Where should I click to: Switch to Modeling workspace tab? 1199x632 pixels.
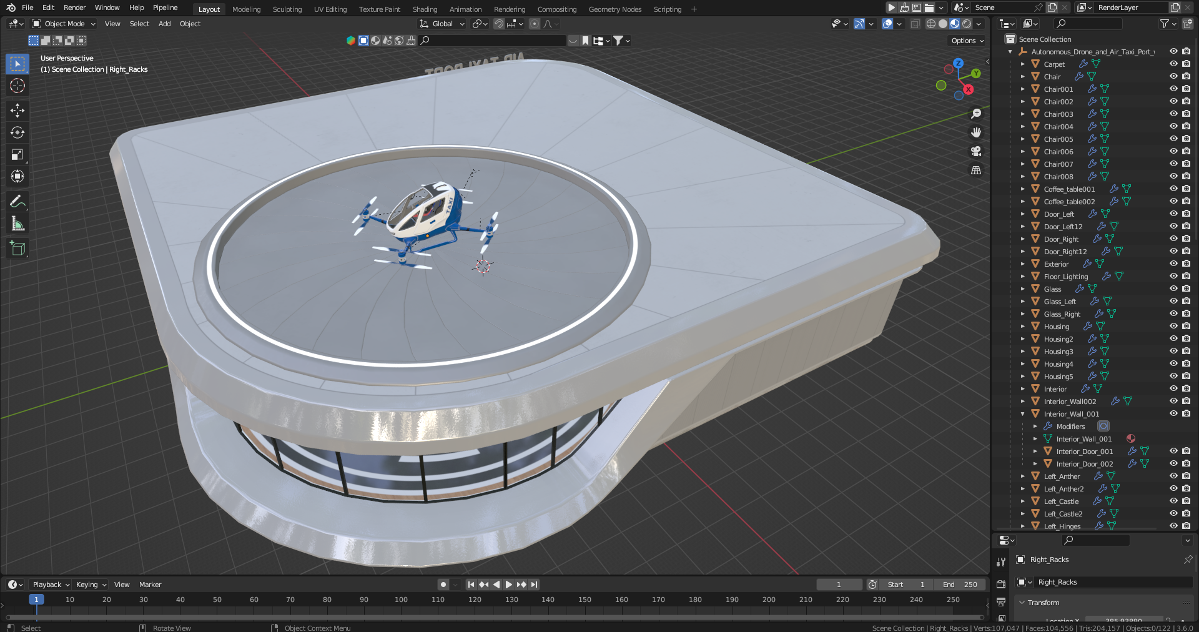click(x=246, y=9)
